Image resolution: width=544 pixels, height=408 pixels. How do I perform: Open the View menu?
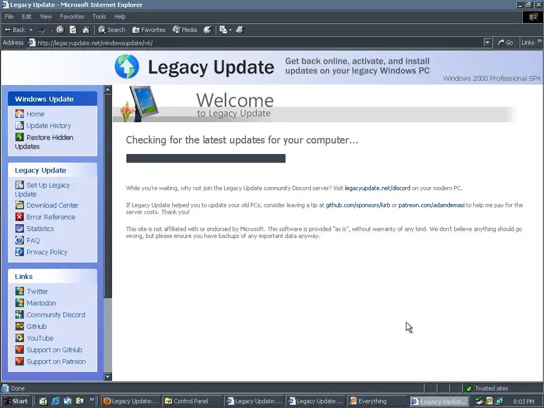tap(46, 16)
